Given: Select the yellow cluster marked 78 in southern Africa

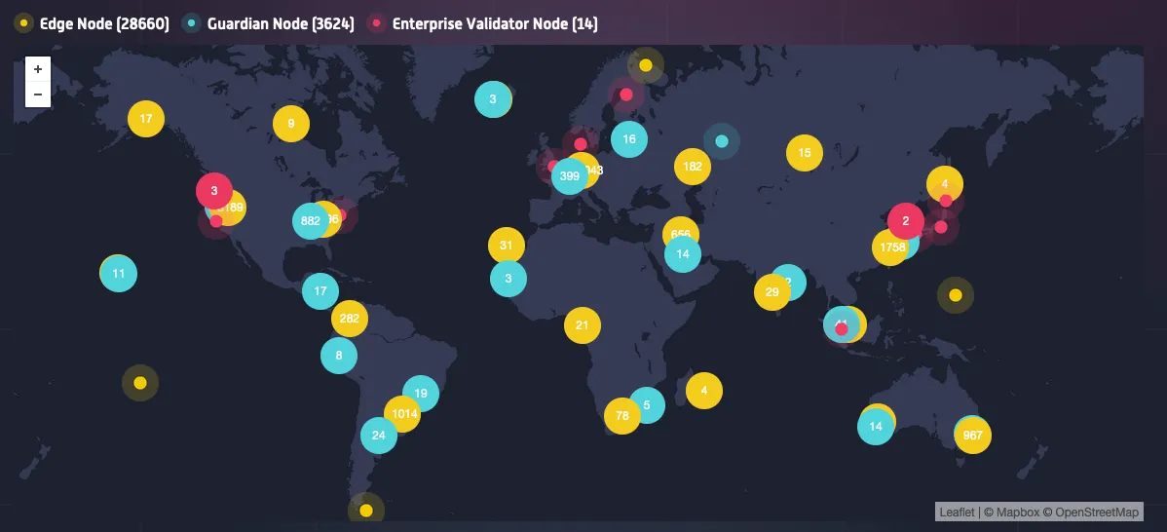Looking at the screenshot, I should point(622,416).
